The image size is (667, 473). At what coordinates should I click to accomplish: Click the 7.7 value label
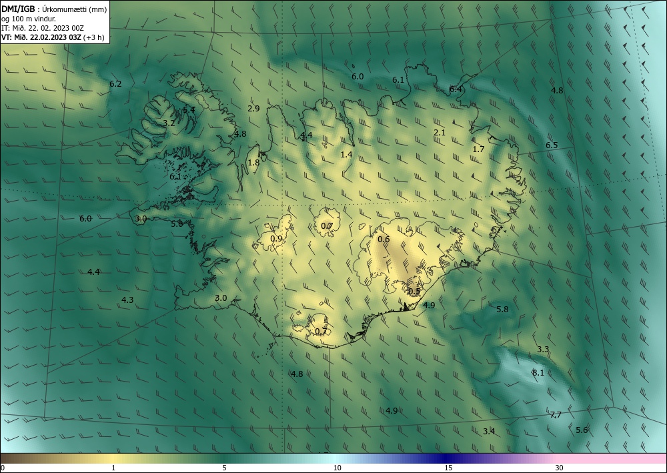tap(556, 415)
